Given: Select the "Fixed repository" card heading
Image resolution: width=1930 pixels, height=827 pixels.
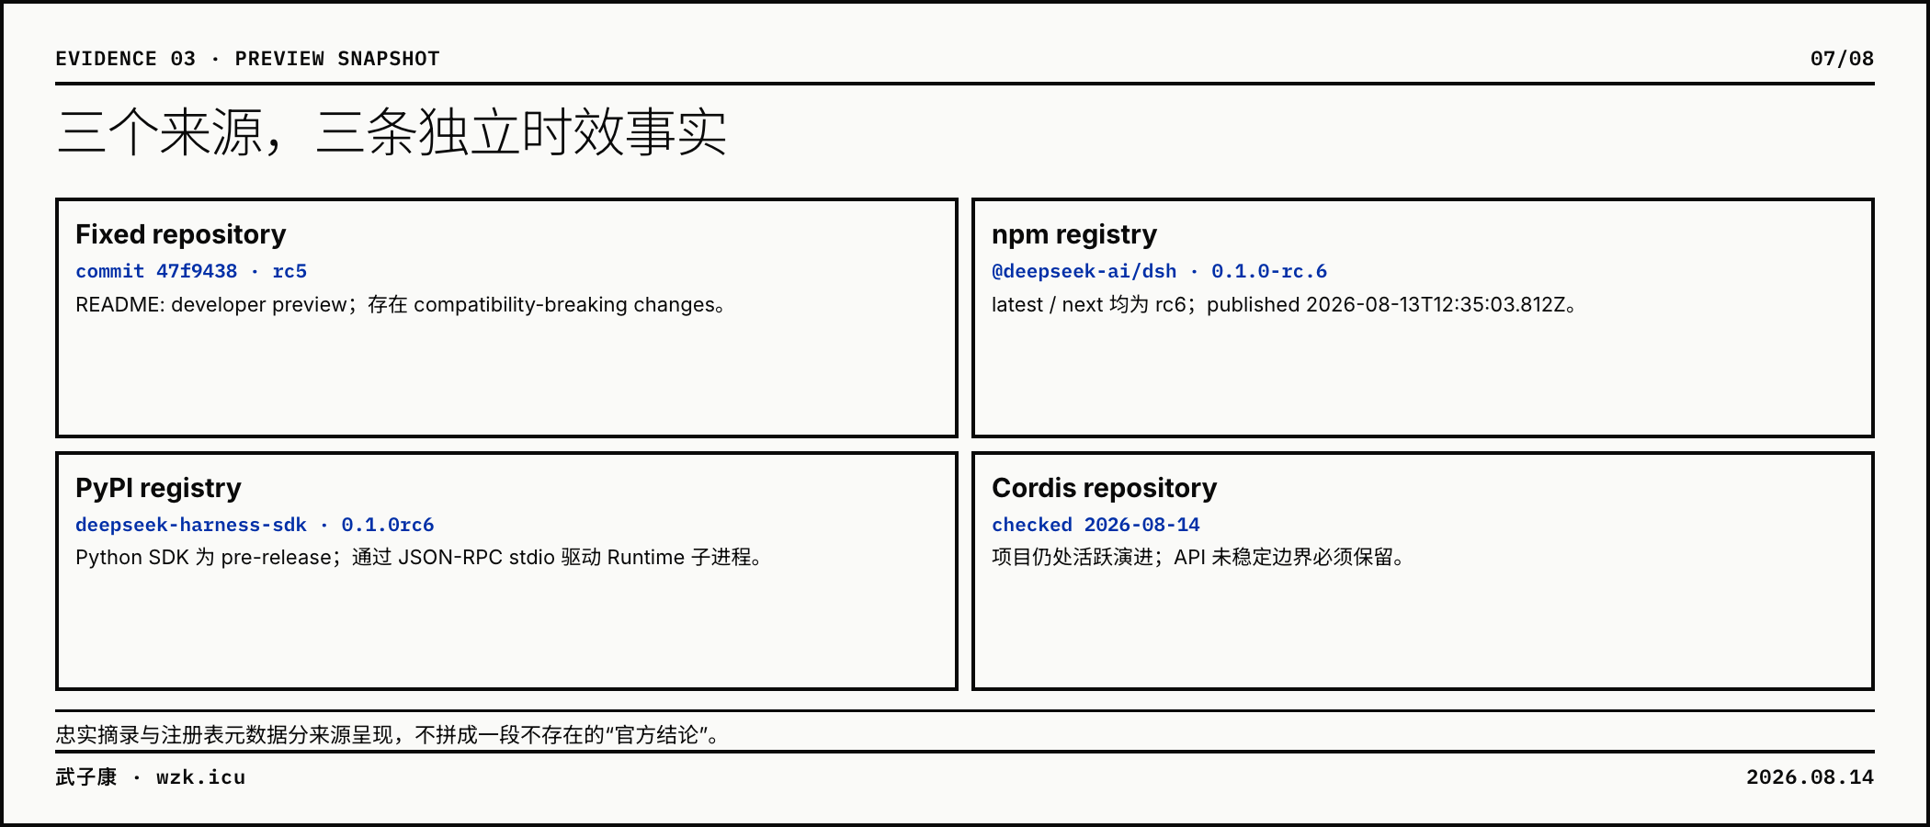Looking at the screenshot, I should tap(181, 234).
